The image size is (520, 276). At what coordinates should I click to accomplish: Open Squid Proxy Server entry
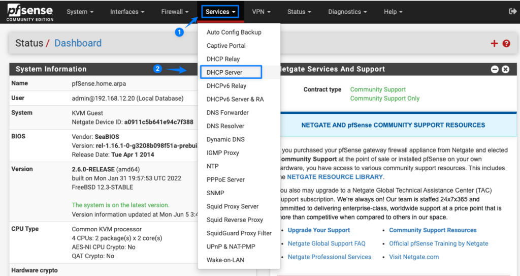pyautogui.click(x=239, y=206)
